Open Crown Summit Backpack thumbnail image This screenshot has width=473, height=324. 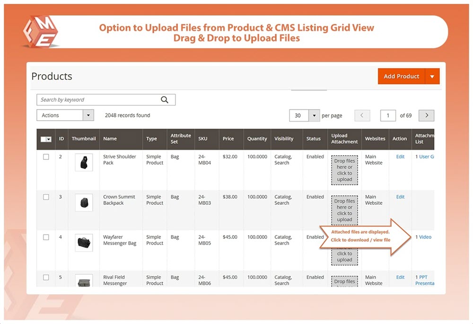pyautogui.click(x=84, y=202)
